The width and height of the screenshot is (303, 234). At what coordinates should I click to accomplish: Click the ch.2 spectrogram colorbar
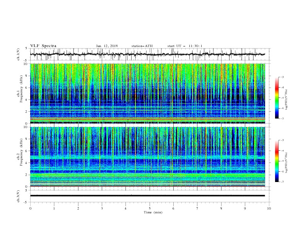coord(277,161)
